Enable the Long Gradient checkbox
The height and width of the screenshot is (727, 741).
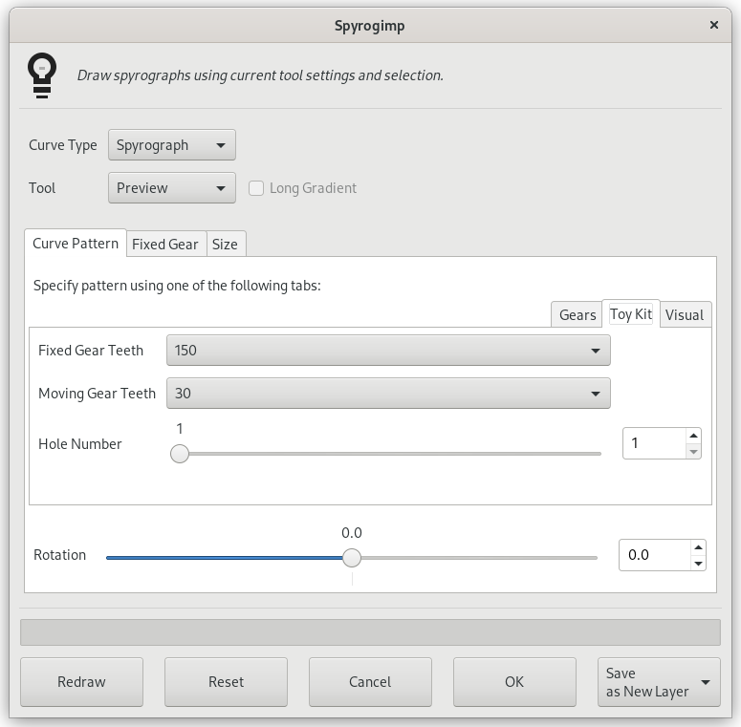256,188
